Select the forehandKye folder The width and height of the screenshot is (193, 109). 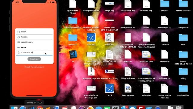tap(183, 88)
